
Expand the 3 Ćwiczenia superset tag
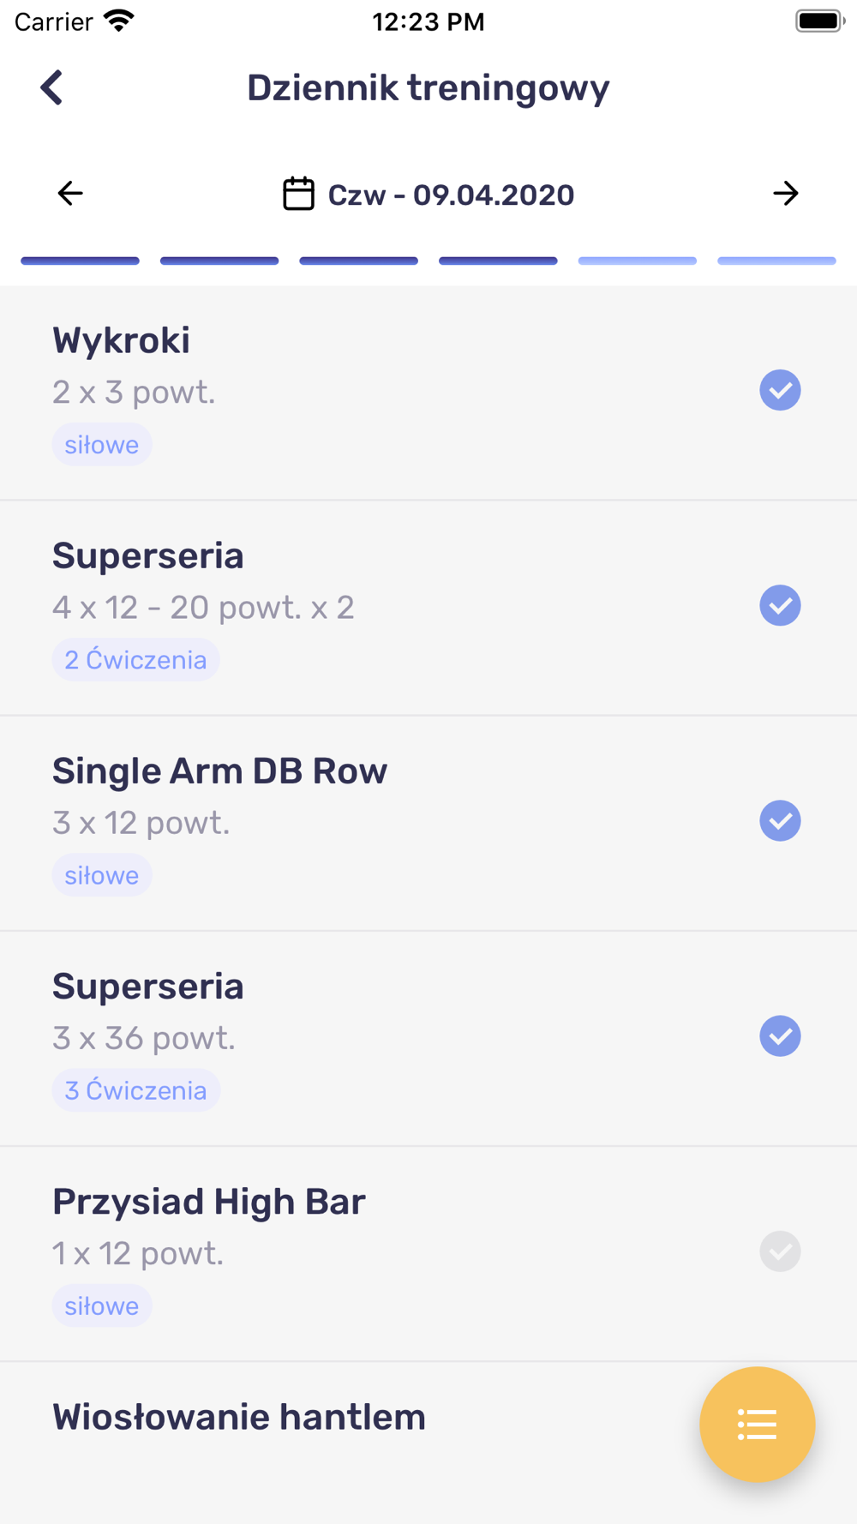pyautogui.click(x=135, y=1090)
